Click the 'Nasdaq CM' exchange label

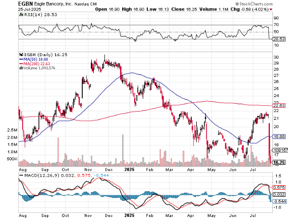click(x=85, y=4)
